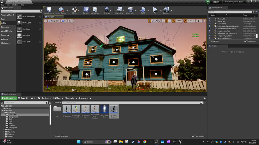Click the Content Browser lock icon
Image resolution: width=259 pixels, height=145 pixels.
pos(205,98)
